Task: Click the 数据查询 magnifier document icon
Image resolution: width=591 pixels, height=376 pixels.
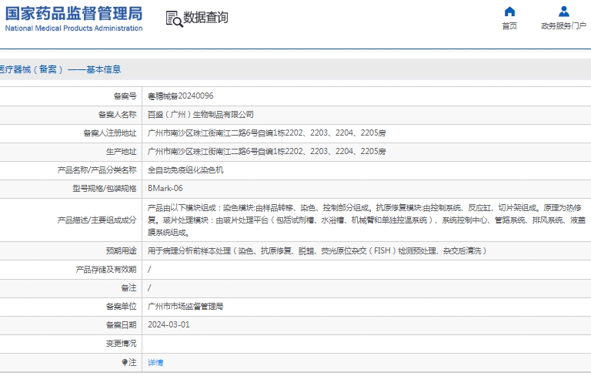Action: (x=174, y=18)
